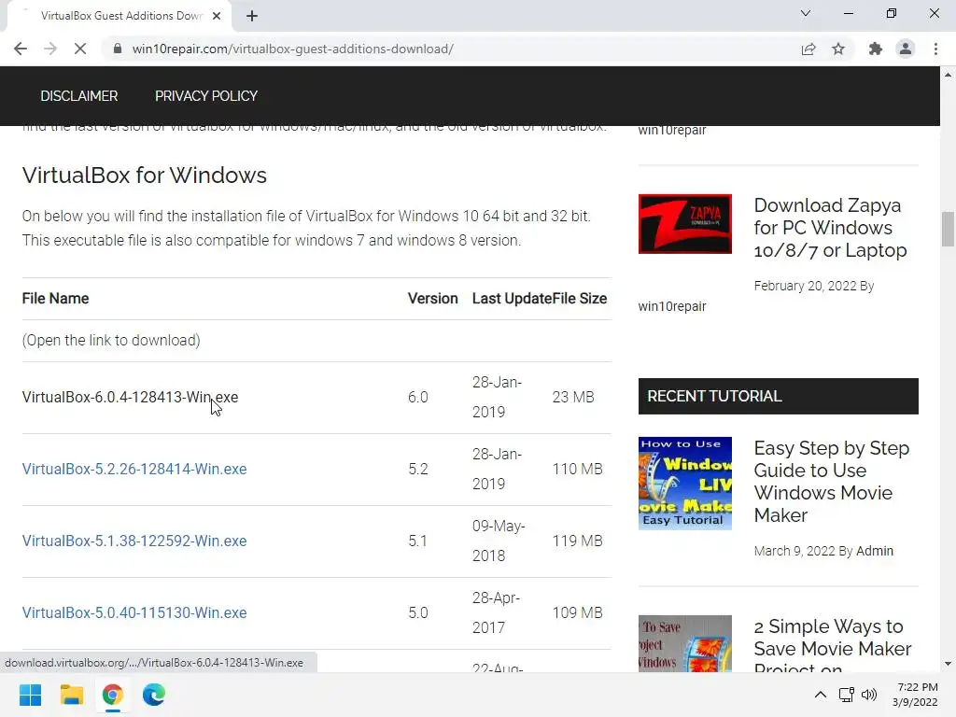Viewport: 956px width, 717px height.
Task: Click the Zapya red thumbnail image
Action: 684,224
